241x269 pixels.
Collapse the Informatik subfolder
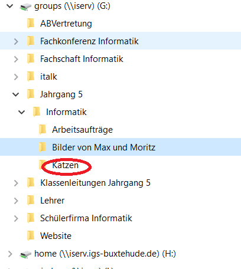[21, 112]
